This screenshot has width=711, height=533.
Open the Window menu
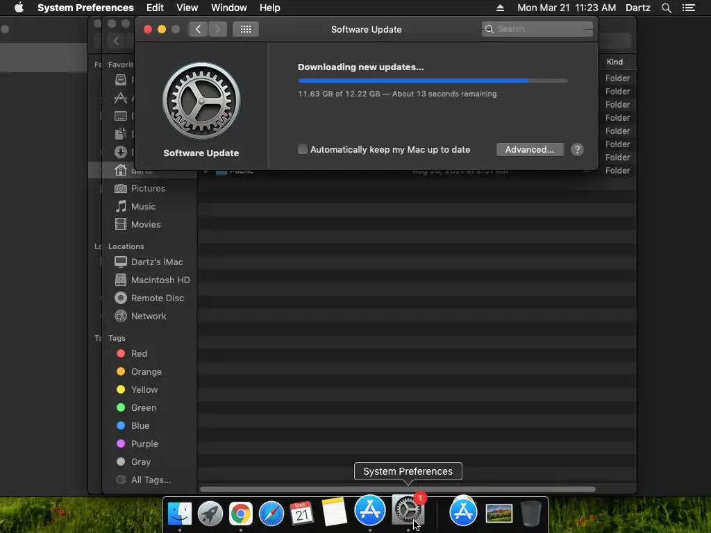click(229, 8)
